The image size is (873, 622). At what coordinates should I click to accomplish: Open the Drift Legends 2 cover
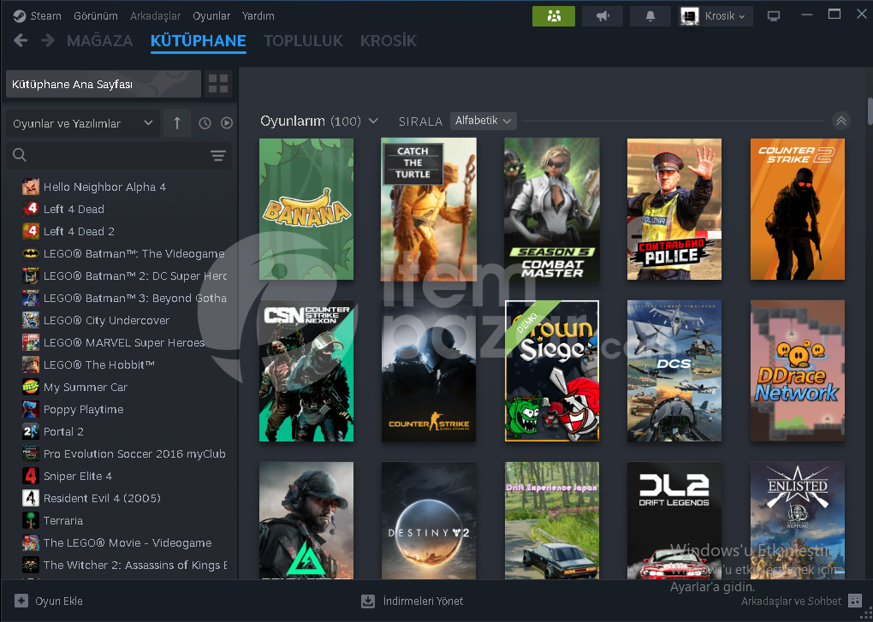pyautogui.click(x=674, y=521)
